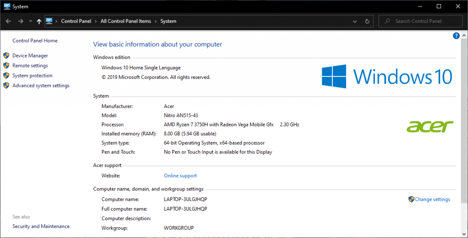Open Control Panel Home

(x=35, y=41)
